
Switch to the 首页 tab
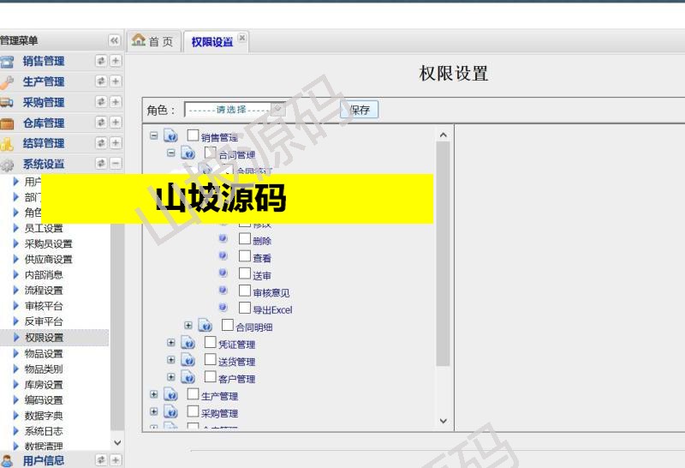point(153,42)
